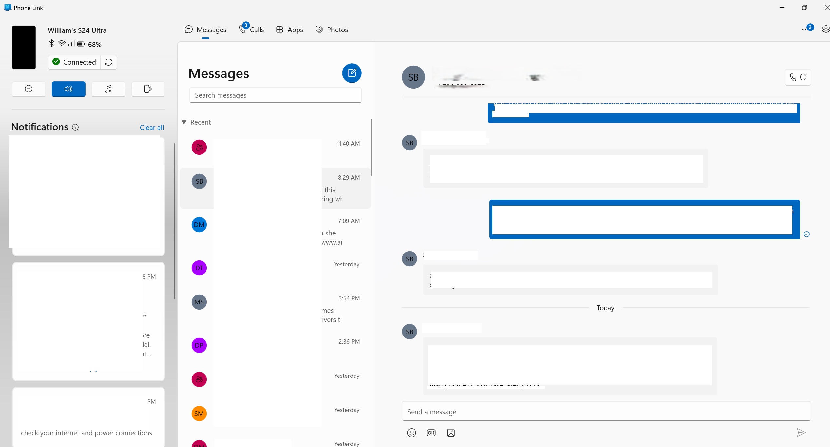Click the Connected status button
The image size is (830, 447).
coord(74,62)
